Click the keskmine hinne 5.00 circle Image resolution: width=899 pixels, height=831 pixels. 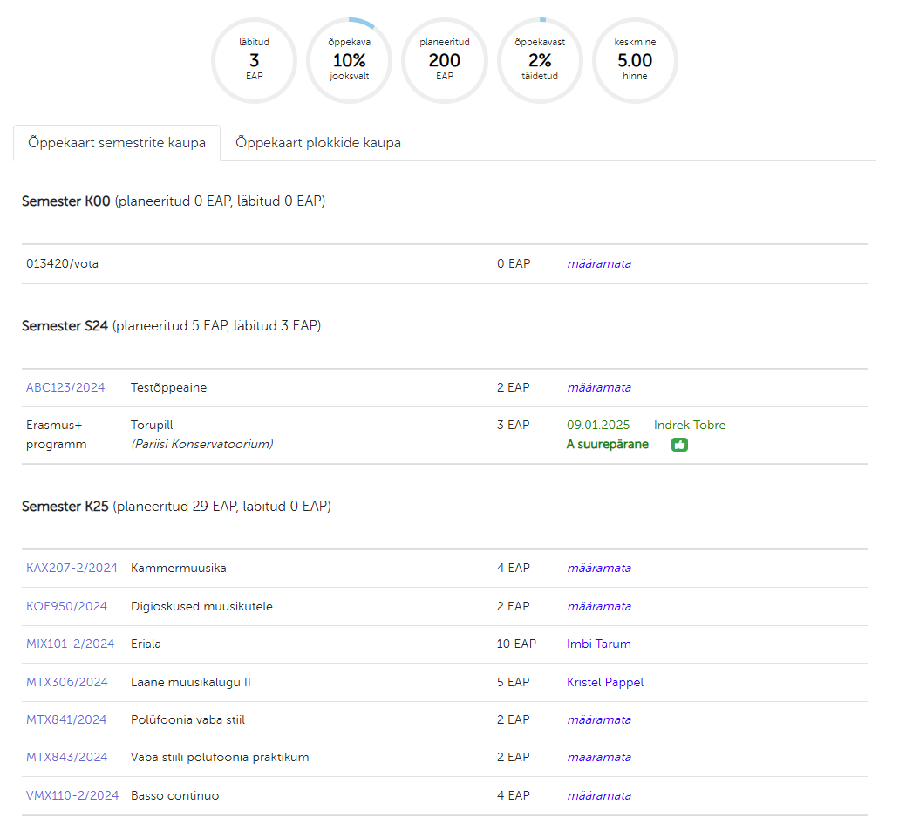[635, 61]
